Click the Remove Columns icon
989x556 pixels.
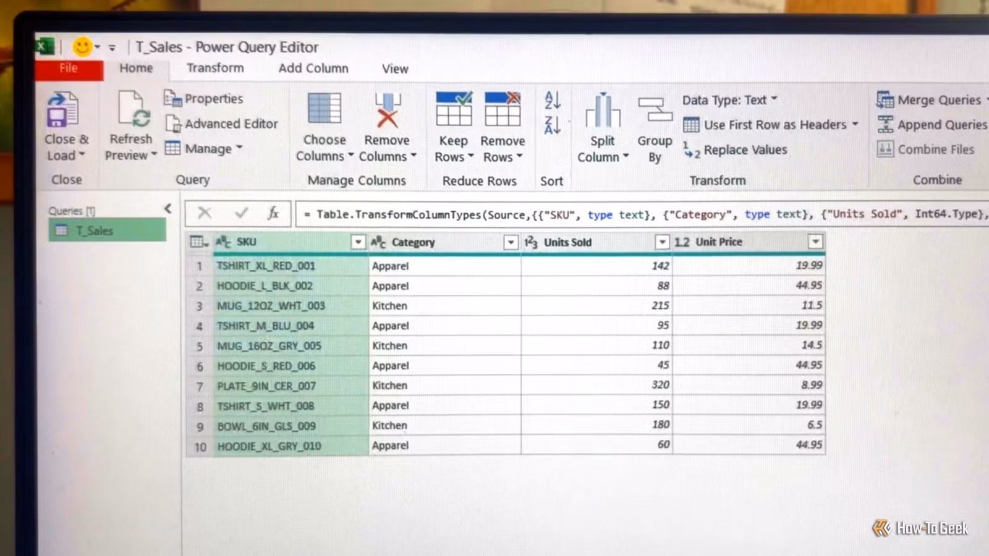coord(388,109)
